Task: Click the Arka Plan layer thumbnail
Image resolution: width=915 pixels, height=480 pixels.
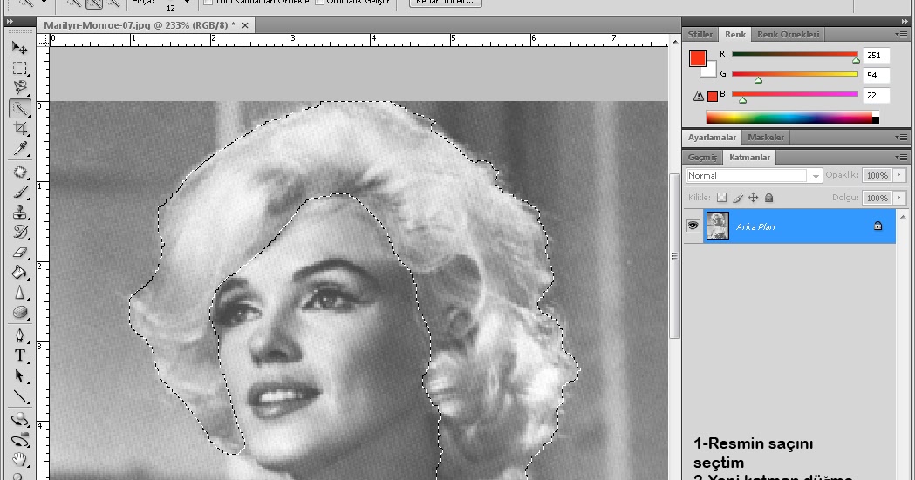Action: tap(718, 226)
